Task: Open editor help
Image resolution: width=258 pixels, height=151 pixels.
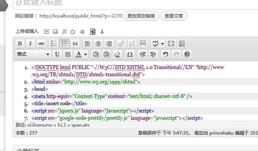Action: click(x=187, y=54)
